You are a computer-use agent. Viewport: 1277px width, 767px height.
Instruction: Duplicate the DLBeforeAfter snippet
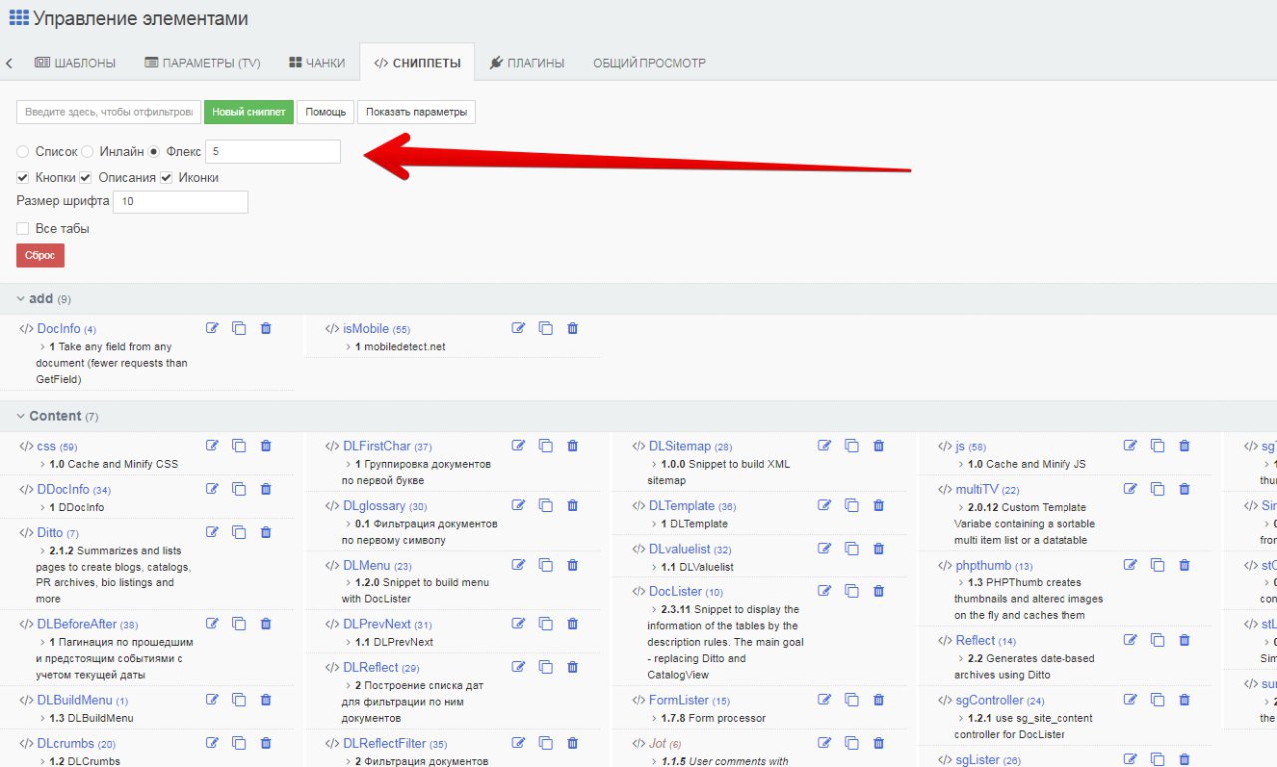click(x=239, y=624)
